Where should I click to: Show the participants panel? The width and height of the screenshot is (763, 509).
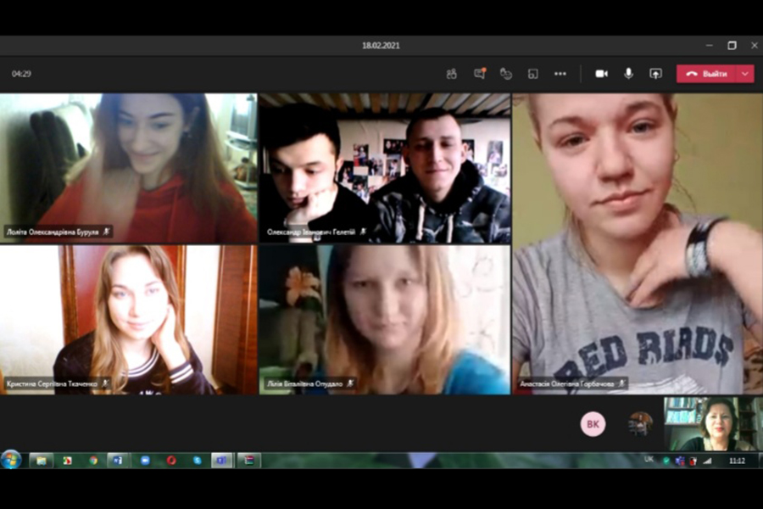click(452, 74)
